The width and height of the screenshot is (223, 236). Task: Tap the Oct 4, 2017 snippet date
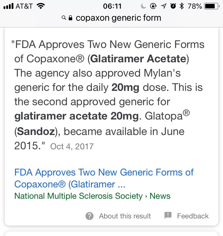tap(72, 146)
